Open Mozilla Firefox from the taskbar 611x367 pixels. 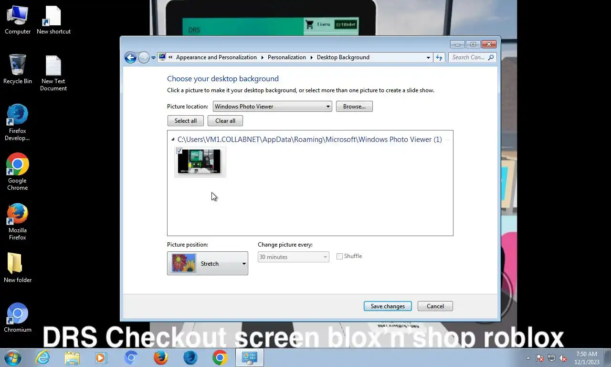pyautogui.click(x=161, y=357)
